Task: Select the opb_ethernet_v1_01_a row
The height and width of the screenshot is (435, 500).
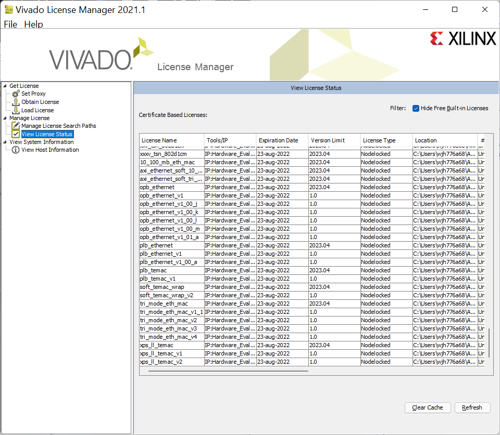Action: (312, 237)
